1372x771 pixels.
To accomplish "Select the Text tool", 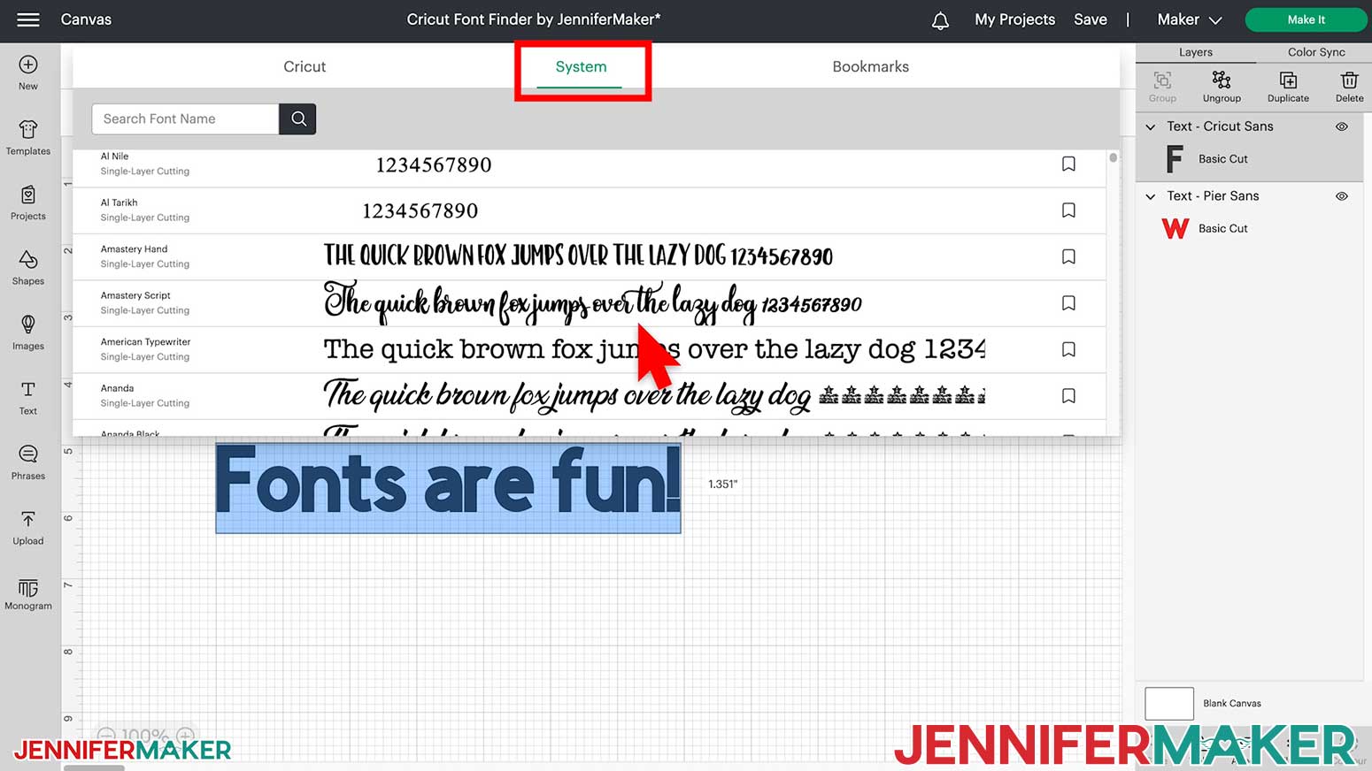I will [x=28, y=398].
